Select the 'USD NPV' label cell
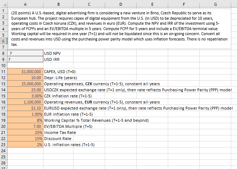The width and height of the screenshot is (237, 169). click(58, 53)
